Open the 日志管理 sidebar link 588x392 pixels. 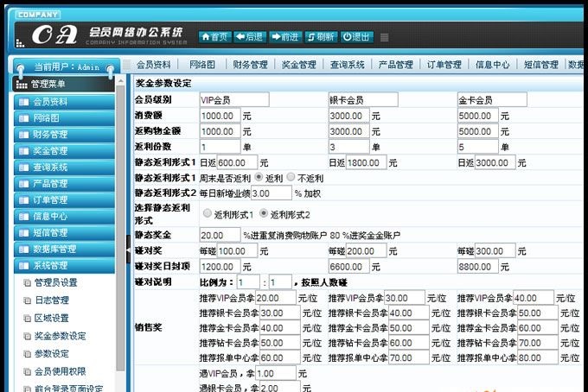52,300
